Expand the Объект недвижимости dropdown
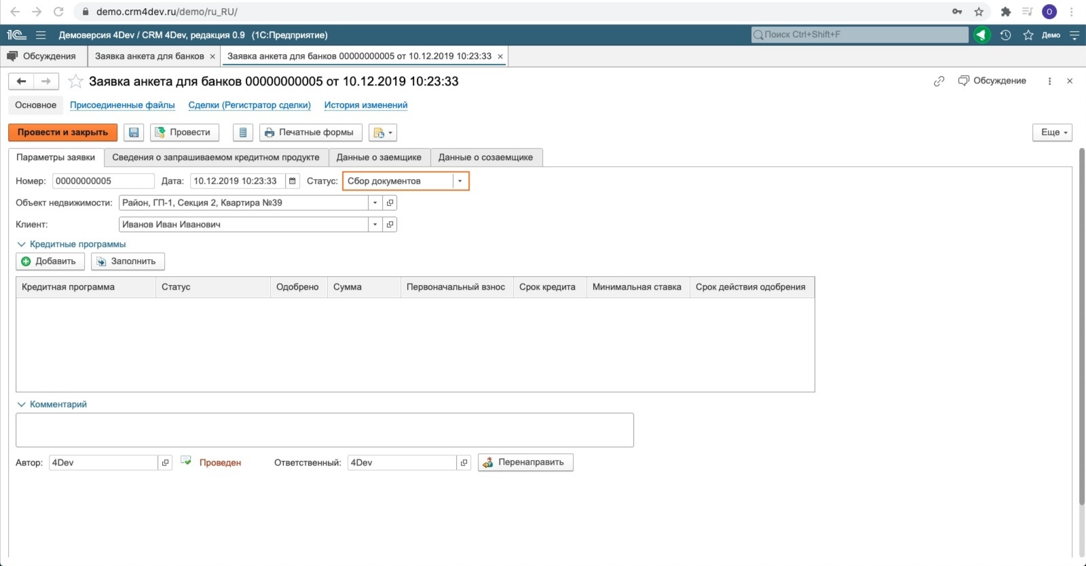Image resolution: width=1086 pixels, height=566 pixels. [375, 203]
